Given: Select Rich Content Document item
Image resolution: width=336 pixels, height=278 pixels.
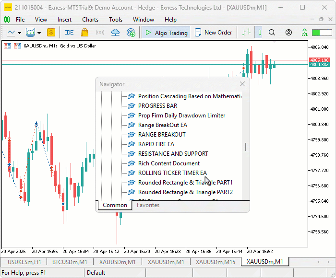Looking at the screenshot, I should 169,163.
